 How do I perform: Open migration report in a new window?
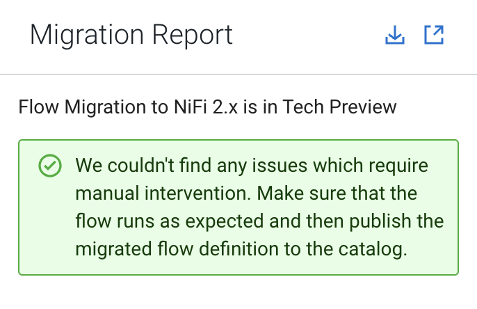point(434,35)
